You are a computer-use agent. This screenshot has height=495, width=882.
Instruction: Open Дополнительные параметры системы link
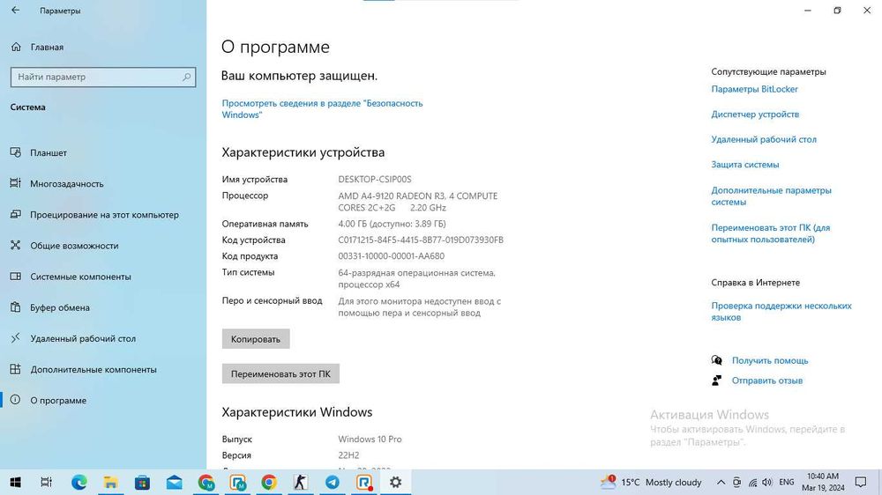pos(771,196)
